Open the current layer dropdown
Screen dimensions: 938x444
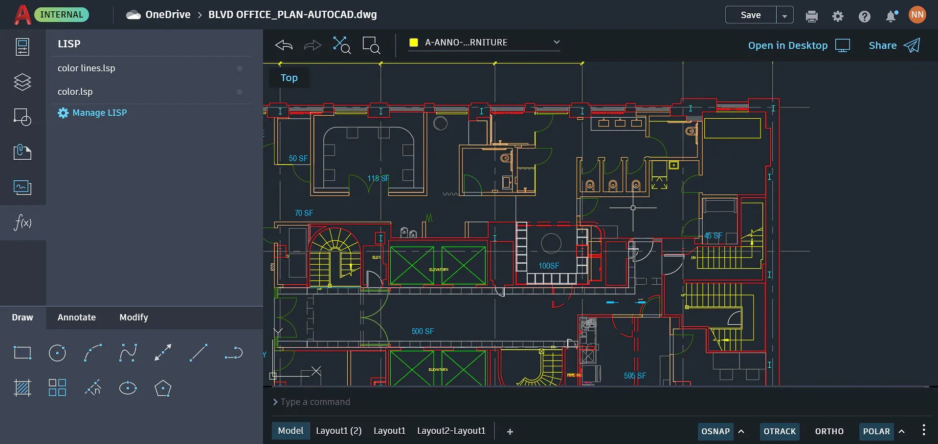(x=557, y=42)
